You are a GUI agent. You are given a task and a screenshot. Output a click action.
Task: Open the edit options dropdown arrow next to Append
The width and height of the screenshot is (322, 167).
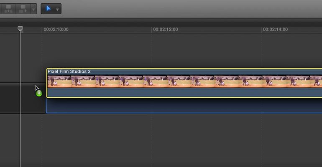point(33,9)
